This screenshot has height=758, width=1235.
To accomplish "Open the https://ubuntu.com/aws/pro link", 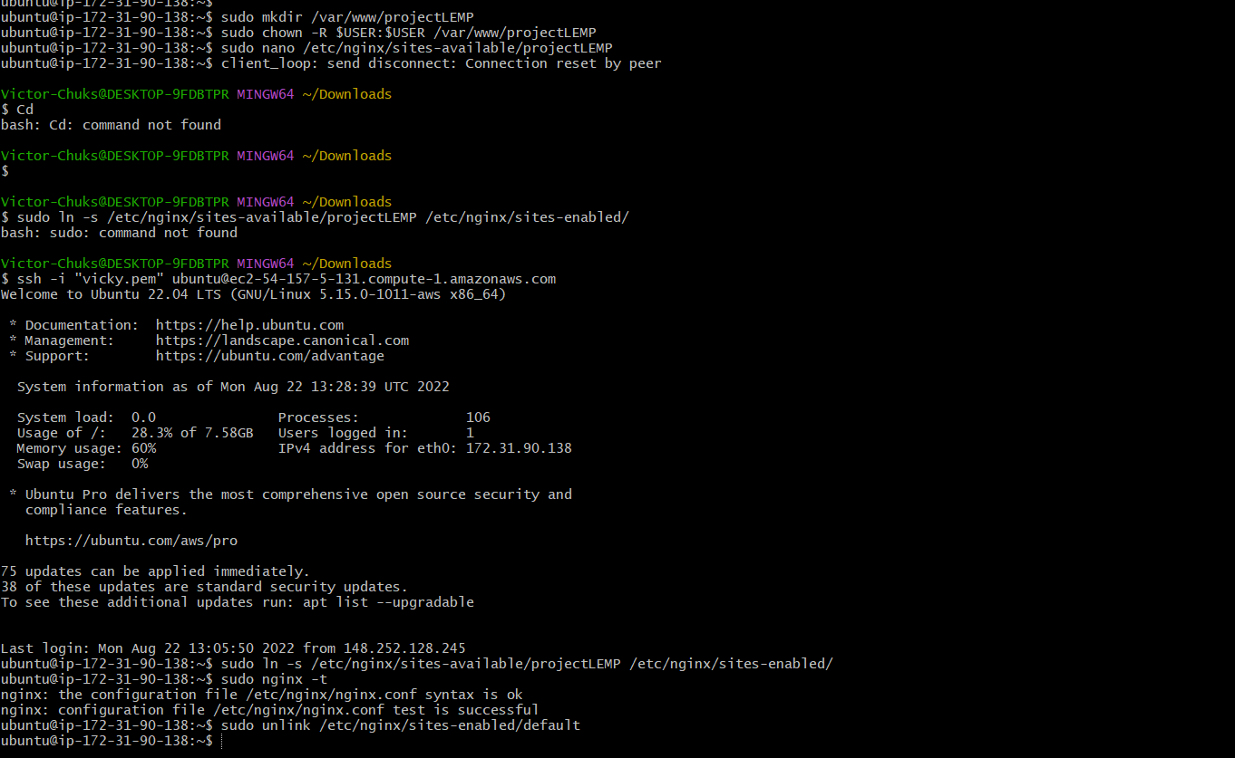I will [131, 540].
